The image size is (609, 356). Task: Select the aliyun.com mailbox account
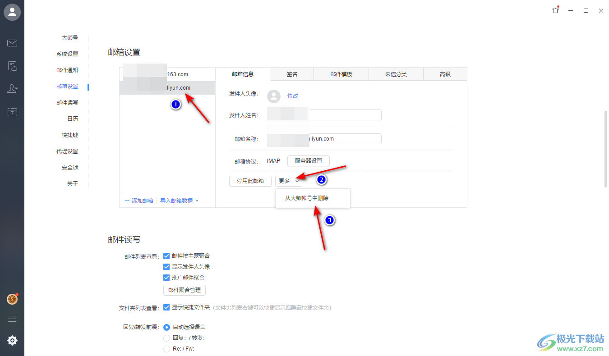(167, 88)
